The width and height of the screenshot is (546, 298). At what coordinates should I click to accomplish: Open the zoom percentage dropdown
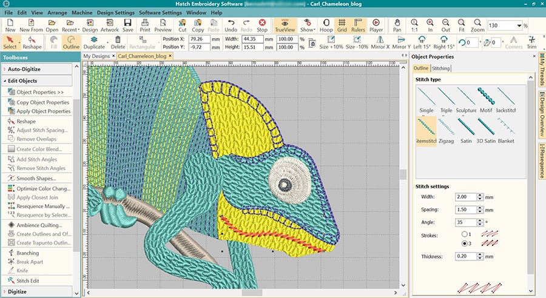[519, 25]
